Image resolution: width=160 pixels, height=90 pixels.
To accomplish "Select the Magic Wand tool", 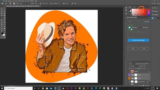I will click(x=4, y=11).
